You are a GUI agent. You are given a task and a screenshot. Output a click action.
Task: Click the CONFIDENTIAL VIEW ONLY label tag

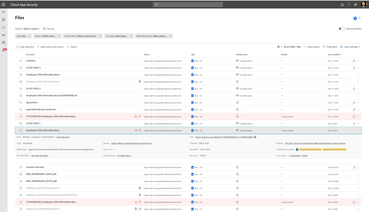point(310,150)
